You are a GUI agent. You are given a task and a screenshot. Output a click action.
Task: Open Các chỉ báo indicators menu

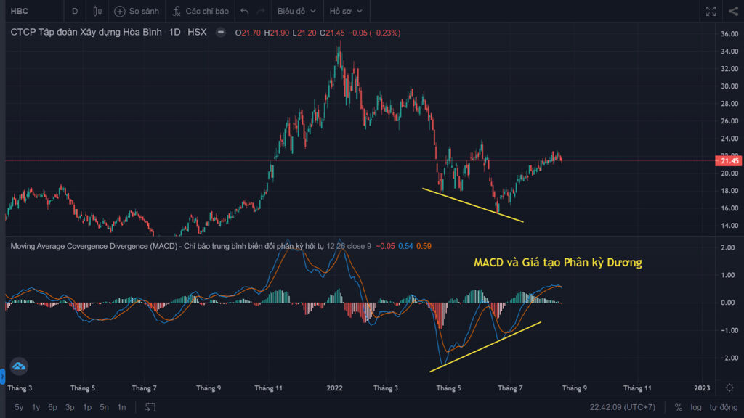pyautogui.click(x=201, y=11)
